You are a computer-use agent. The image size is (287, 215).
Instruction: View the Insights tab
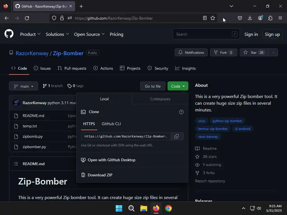click(186, 68)
